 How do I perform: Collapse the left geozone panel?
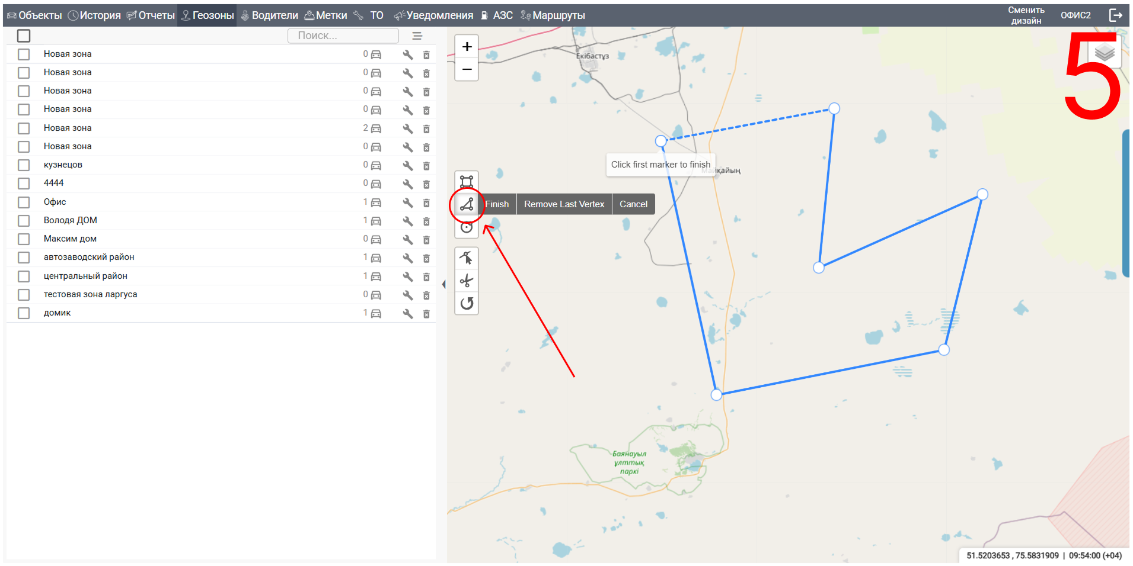pyautogui.click(x=443, y=285)
